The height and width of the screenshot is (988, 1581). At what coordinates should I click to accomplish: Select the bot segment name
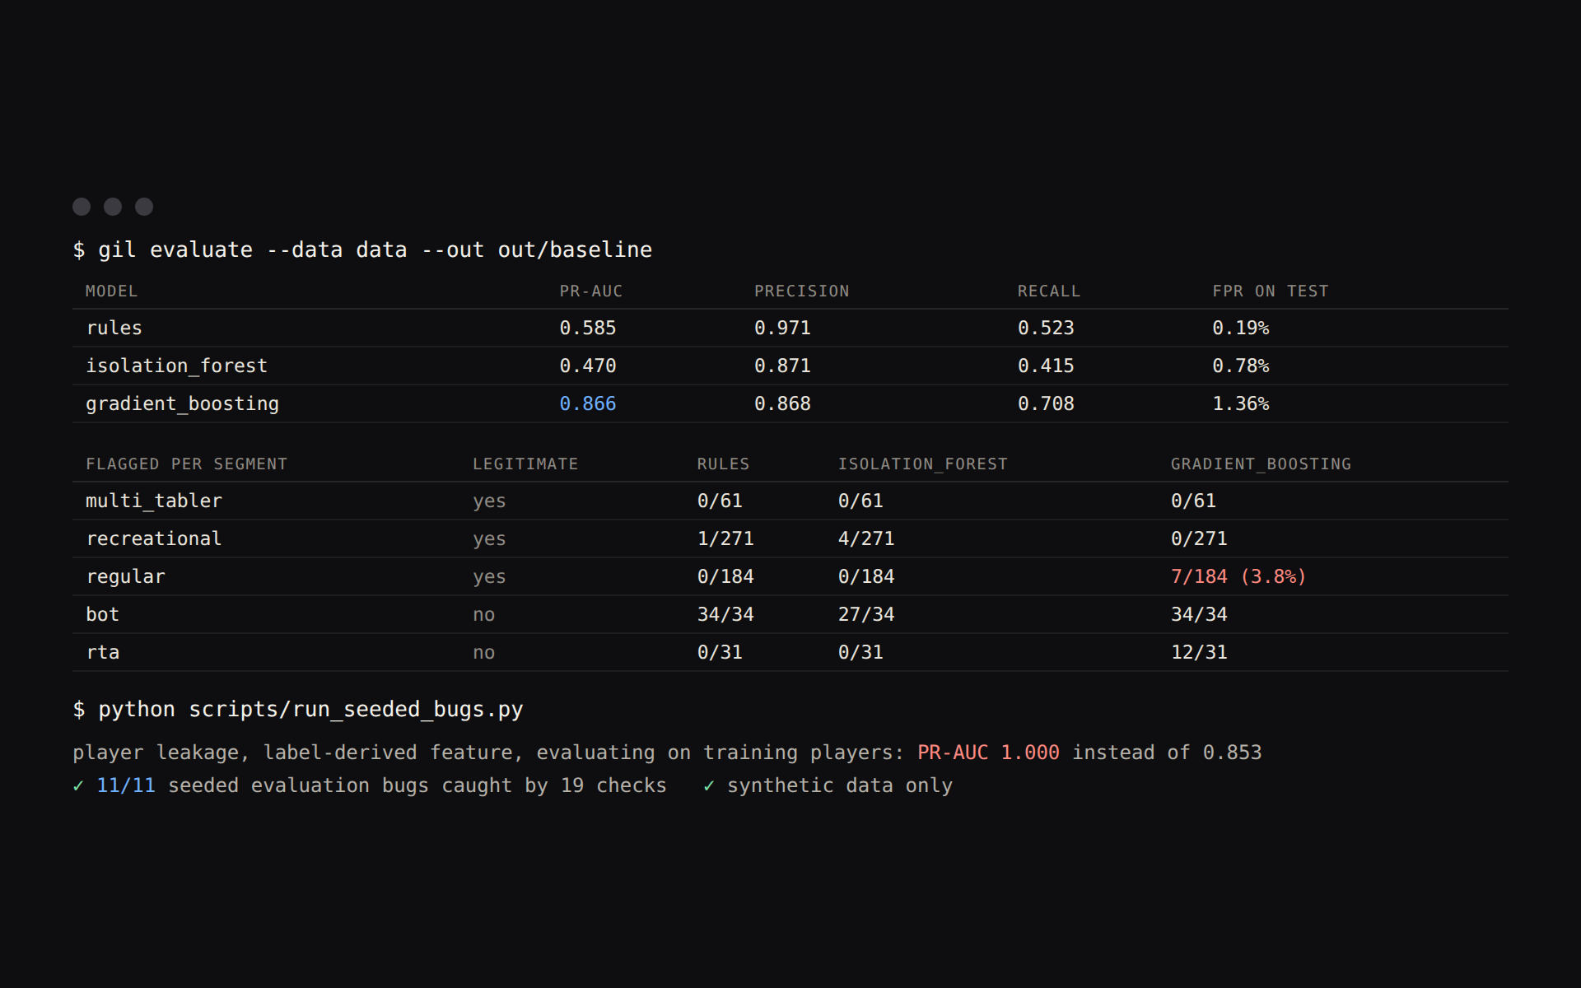click(x=103, y=614)
